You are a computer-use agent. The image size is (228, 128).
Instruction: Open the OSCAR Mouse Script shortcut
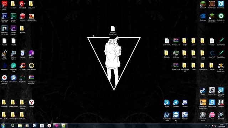[x=221, y=67]
